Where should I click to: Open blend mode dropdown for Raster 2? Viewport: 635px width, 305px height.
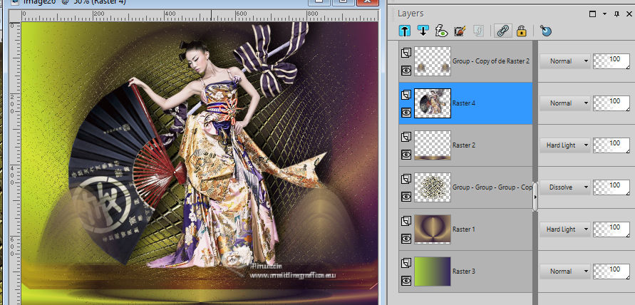(566, 145)
